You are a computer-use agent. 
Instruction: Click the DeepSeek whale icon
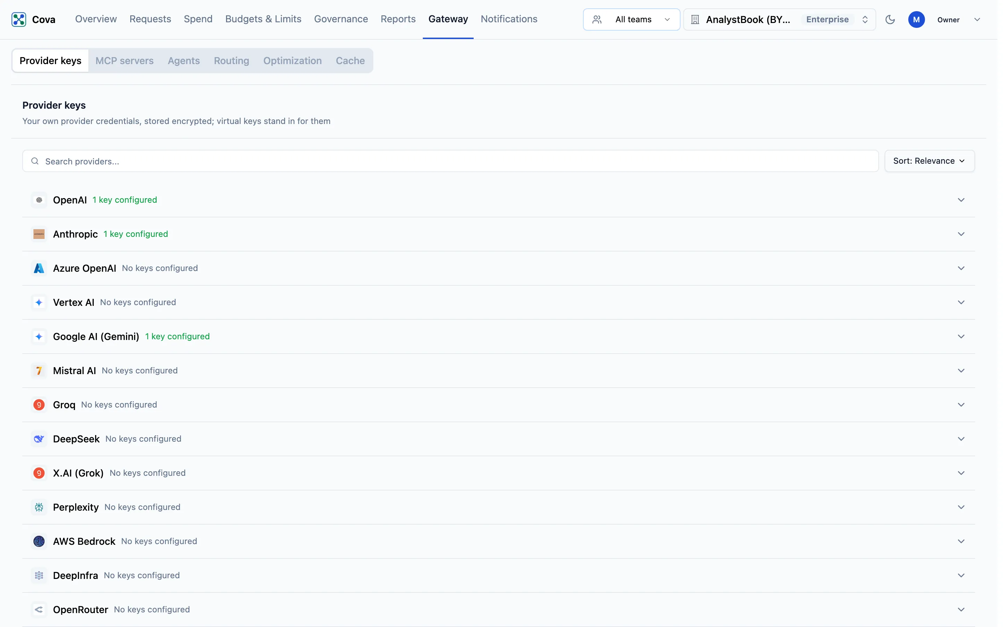point(39,439)
